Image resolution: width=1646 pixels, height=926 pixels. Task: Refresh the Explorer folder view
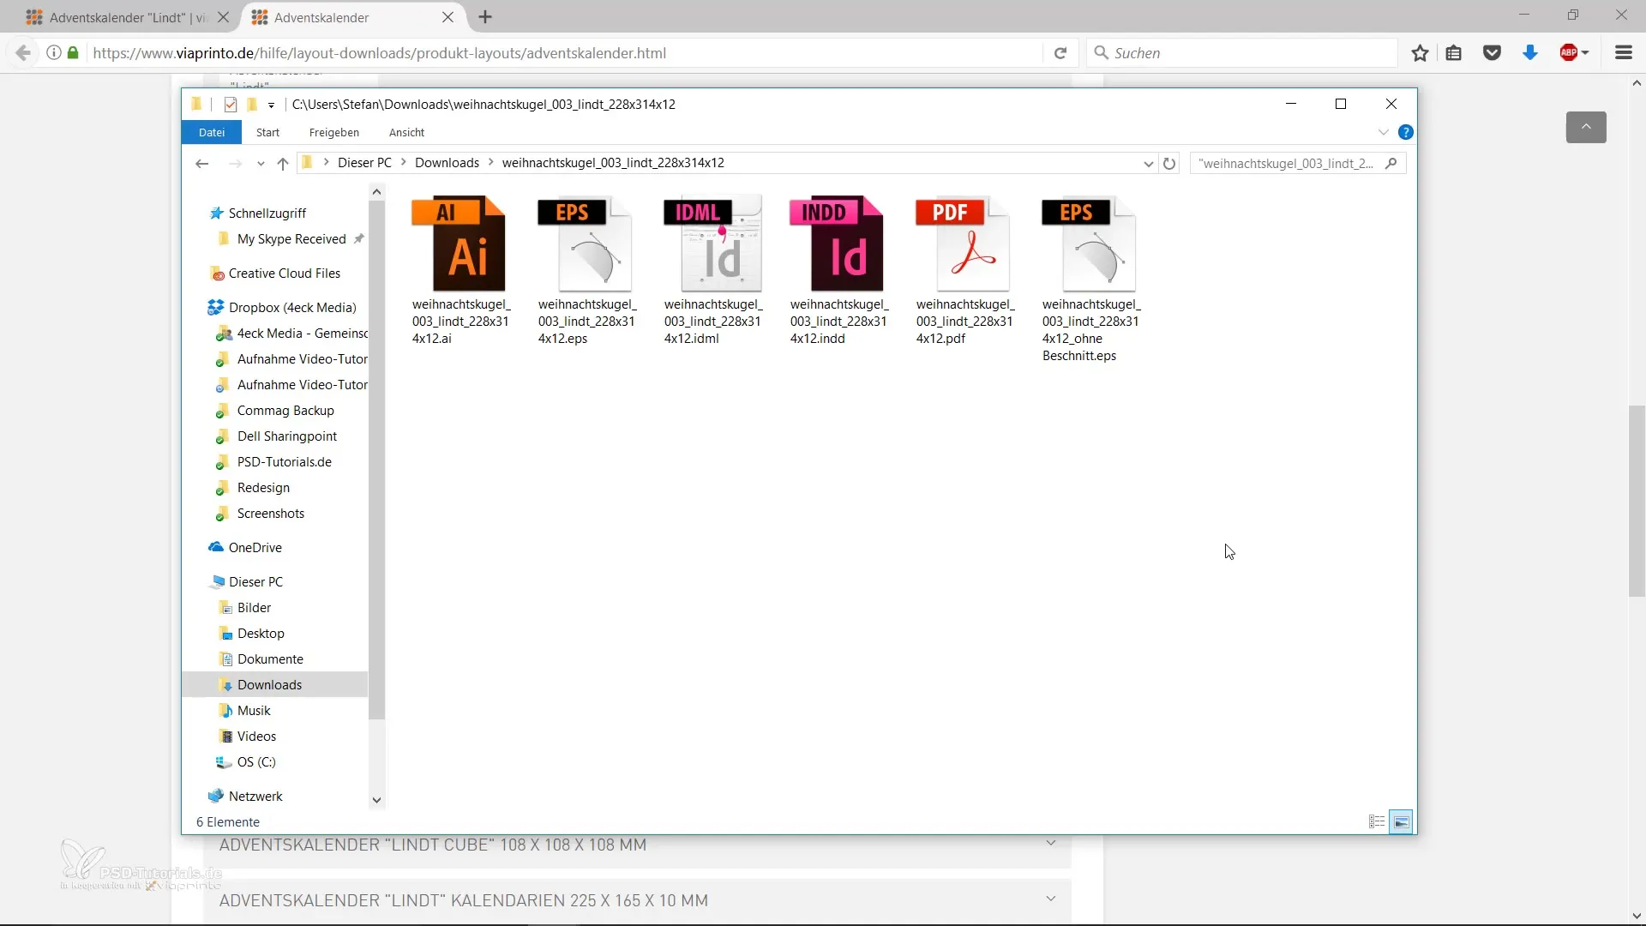coord(1169,163)
